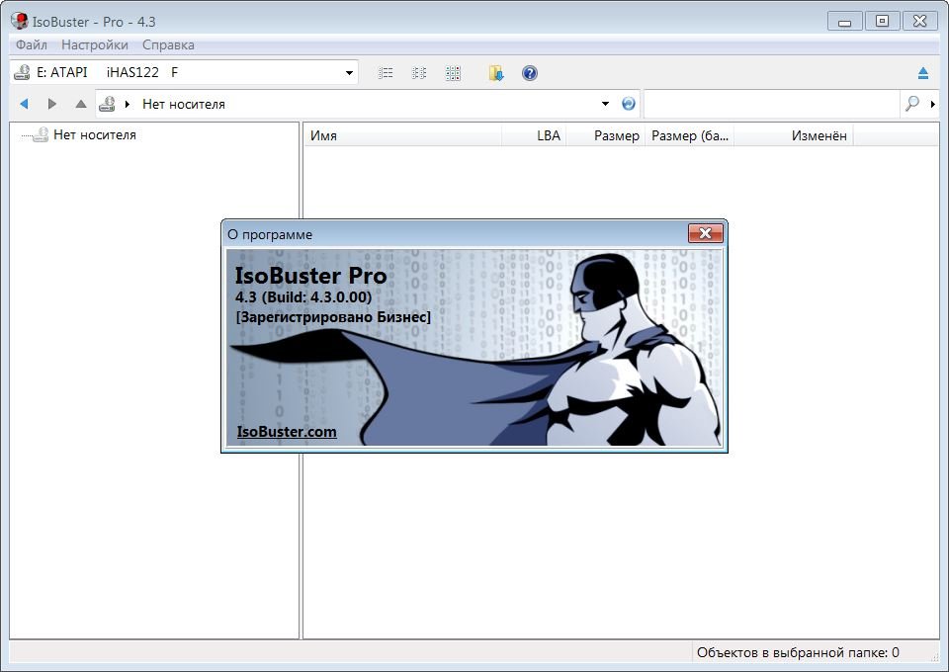
Task: Sort by the LBA column header
Action: pos(534,135)
